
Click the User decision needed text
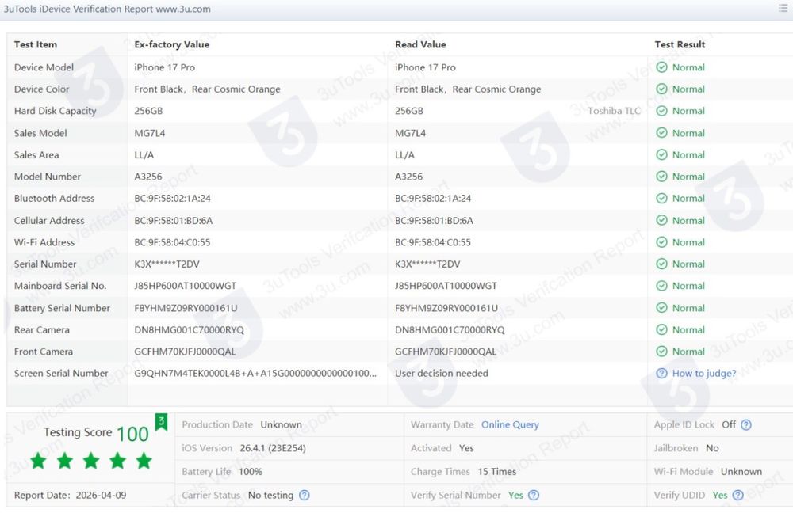pos(442,373)
